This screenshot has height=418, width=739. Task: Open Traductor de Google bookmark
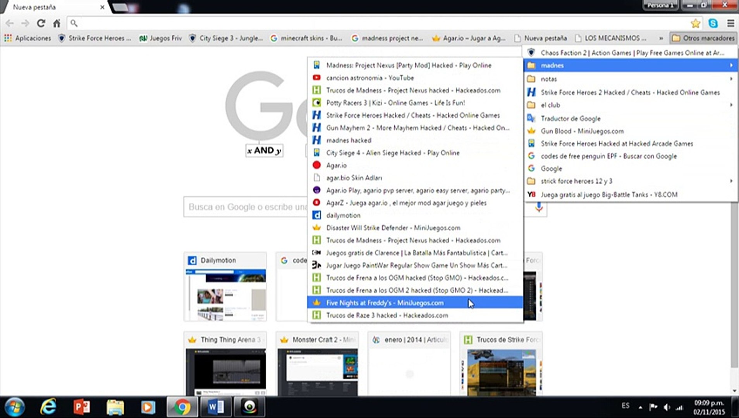tap(631, 118)
